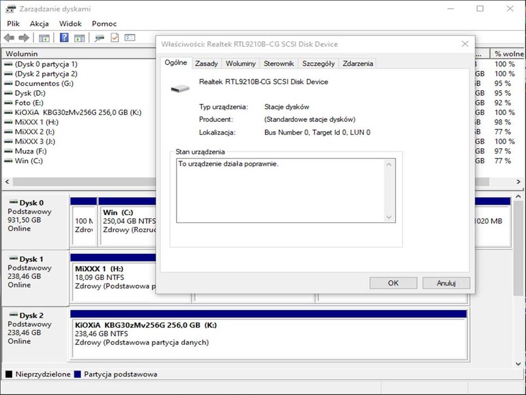This screenshot has height=395, width=526.
Task: Click volume icon of Dysk 2 partycja 2
Action: coord(8,73)
